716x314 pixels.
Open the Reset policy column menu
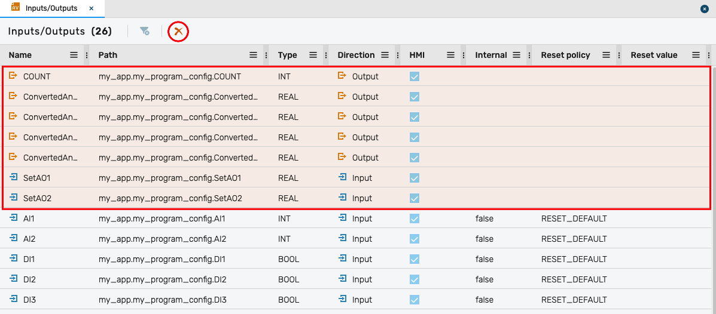tap(606, 55)
